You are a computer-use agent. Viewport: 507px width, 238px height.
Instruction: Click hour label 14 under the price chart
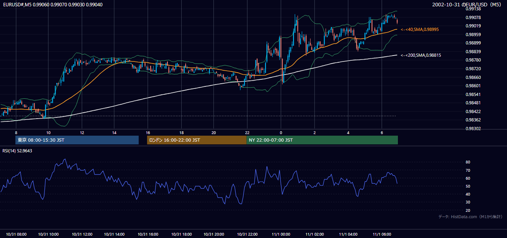click(x=114, y=132)
